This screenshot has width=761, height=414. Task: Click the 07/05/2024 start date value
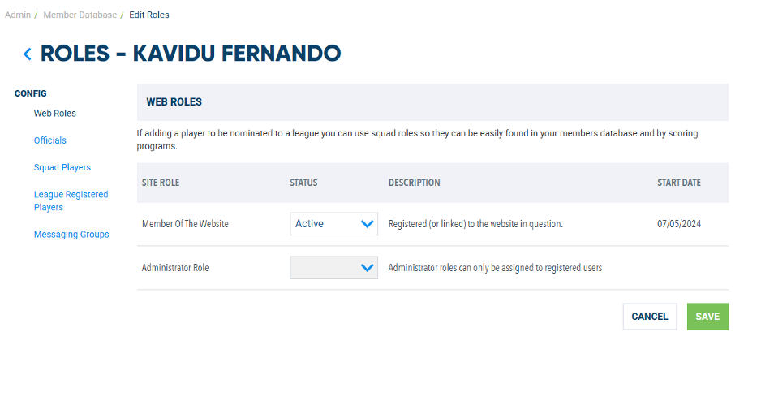[x=679, y=224]
